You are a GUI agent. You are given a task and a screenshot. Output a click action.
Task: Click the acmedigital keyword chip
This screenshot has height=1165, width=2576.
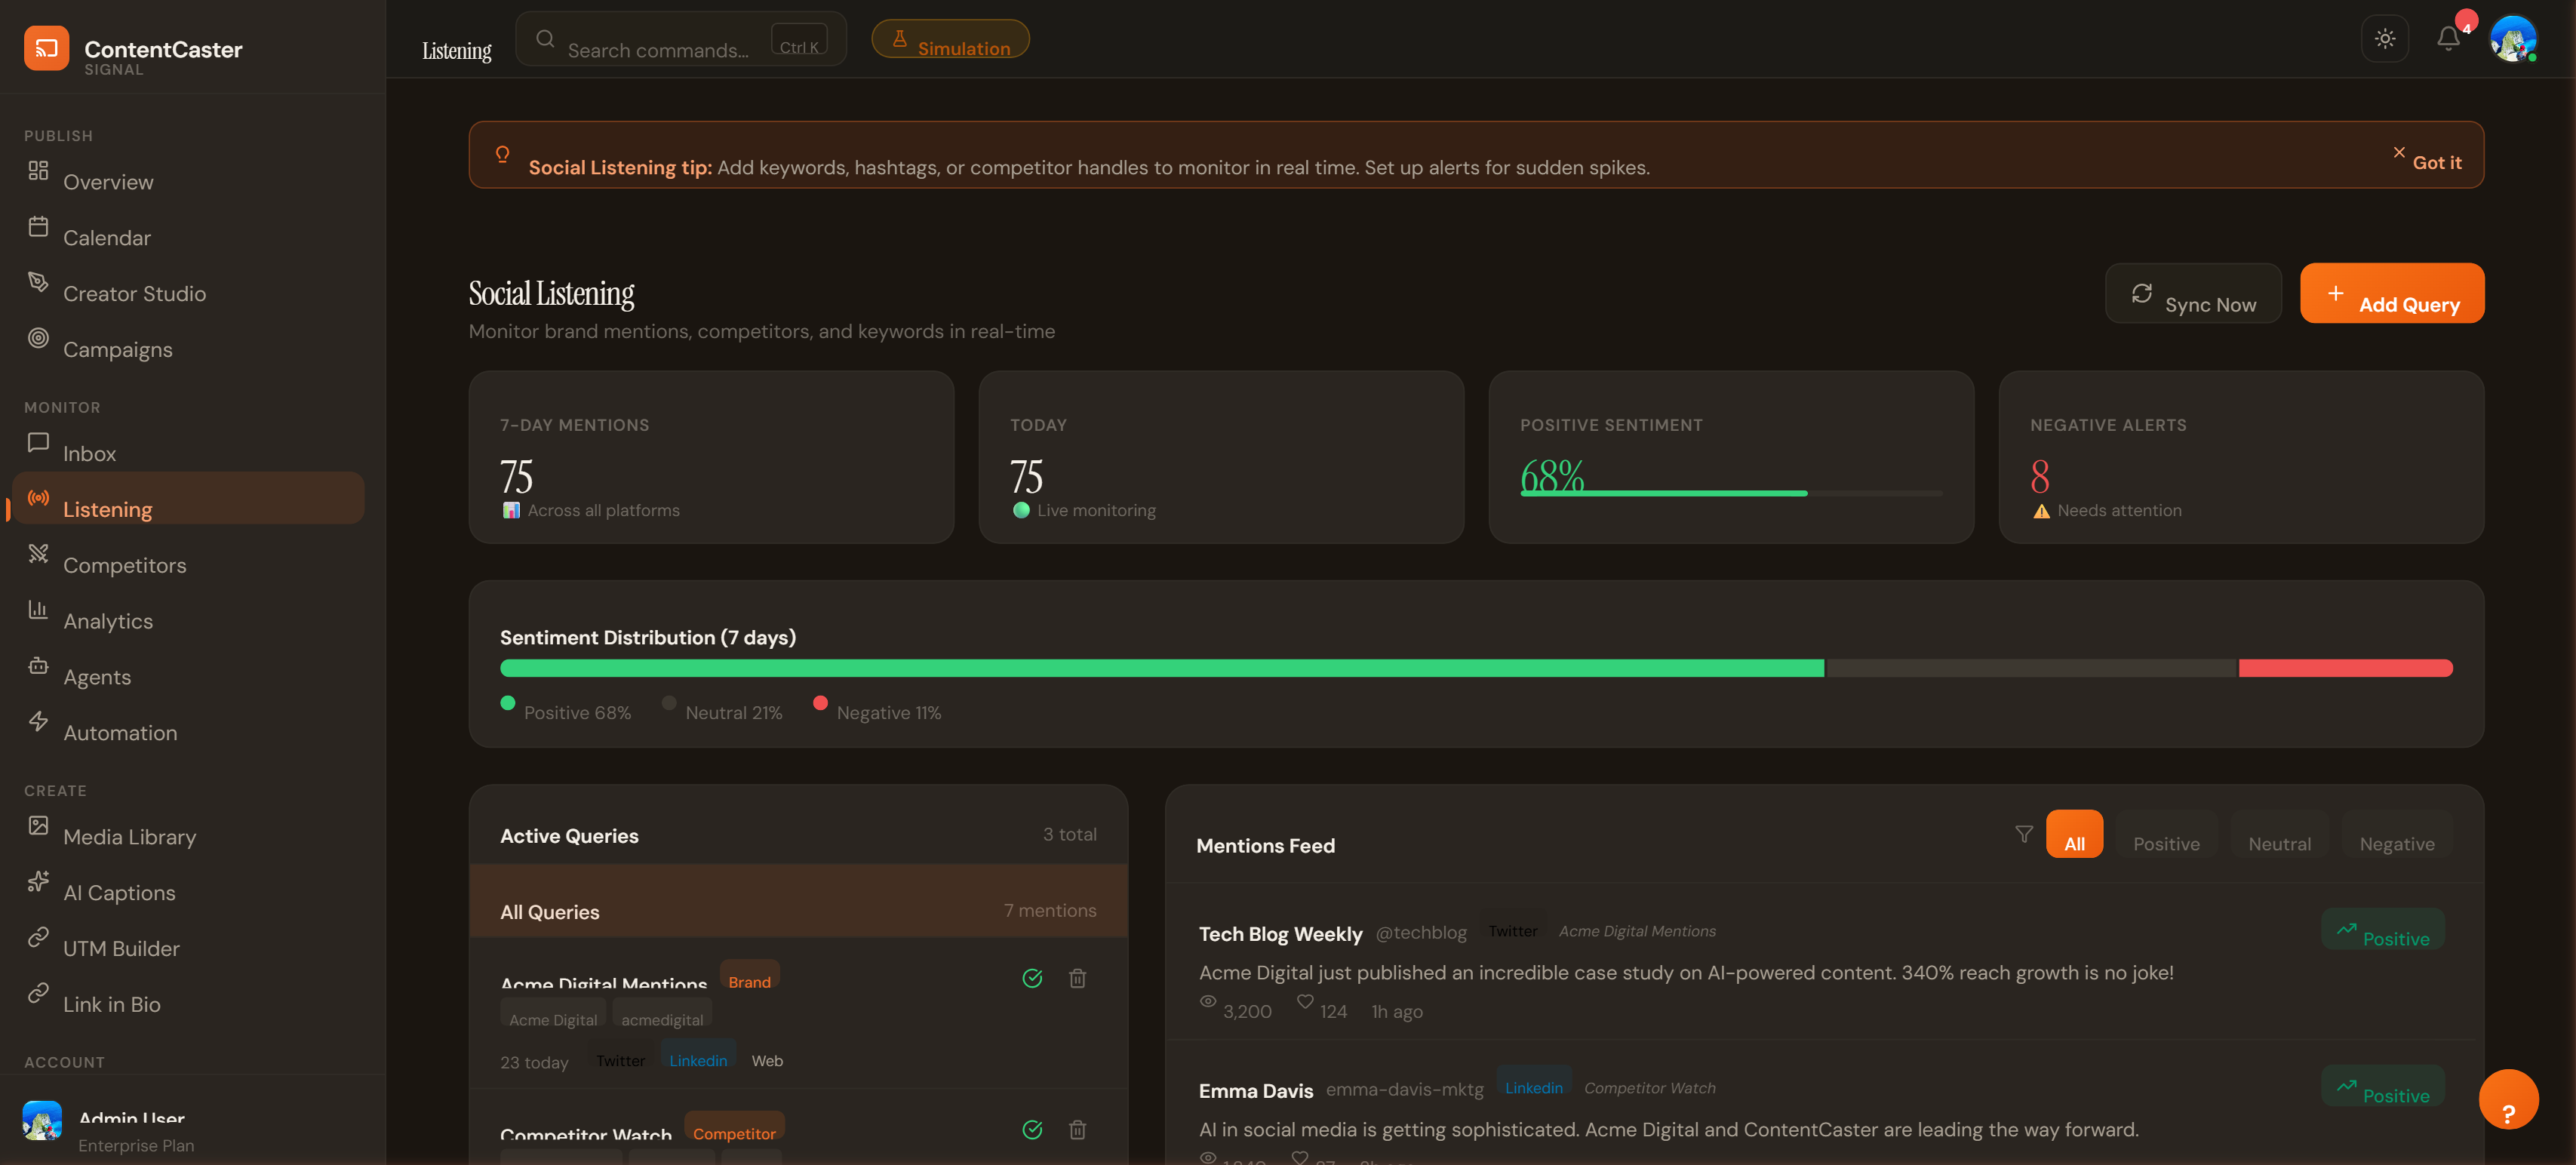(662, 1012)
